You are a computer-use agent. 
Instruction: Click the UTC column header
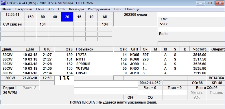(x=47, y=49)
